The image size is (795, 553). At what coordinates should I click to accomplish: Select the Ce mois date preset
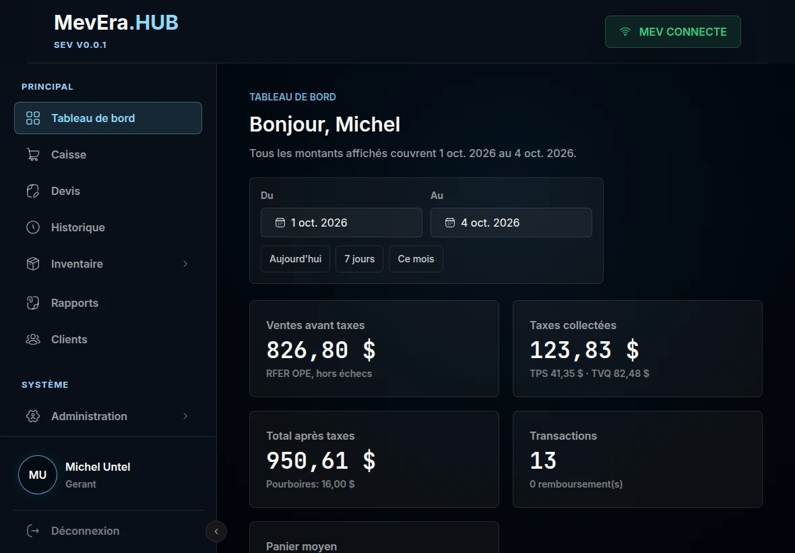[x=416, y=259]
